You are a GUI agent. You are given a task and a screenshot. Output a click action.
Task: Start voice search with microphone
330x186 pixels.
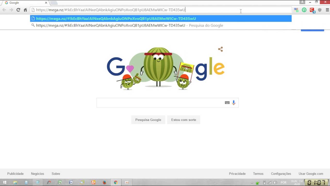click(x=234, y=103)
